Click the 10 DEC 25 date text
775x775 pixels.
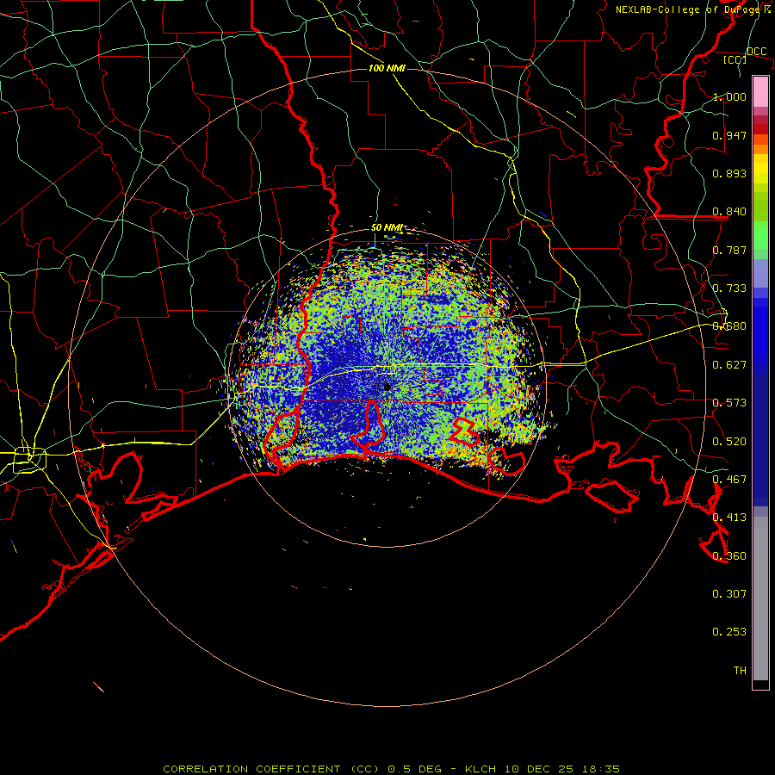click(539, 769)
